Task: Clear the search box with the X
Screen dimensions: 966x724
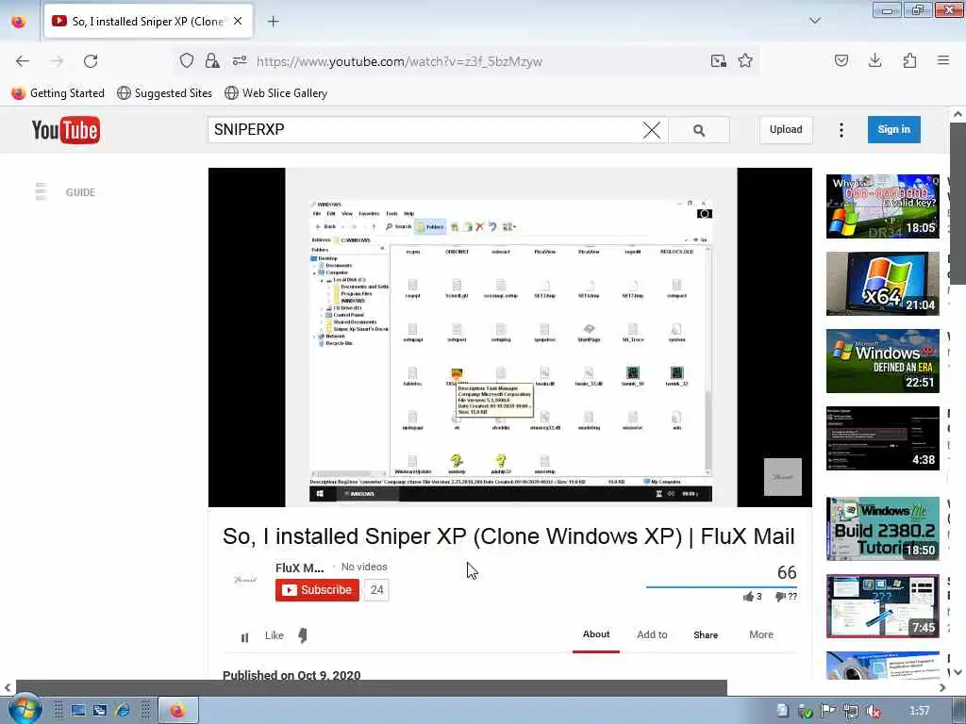Action: 652,130
